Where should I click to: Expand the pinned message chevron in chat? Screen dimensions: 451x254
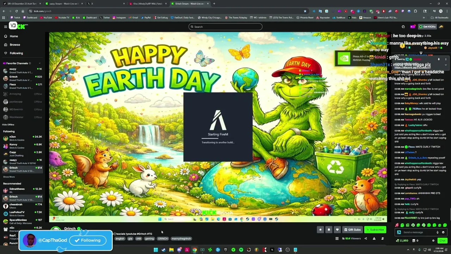tap(446, 65)
